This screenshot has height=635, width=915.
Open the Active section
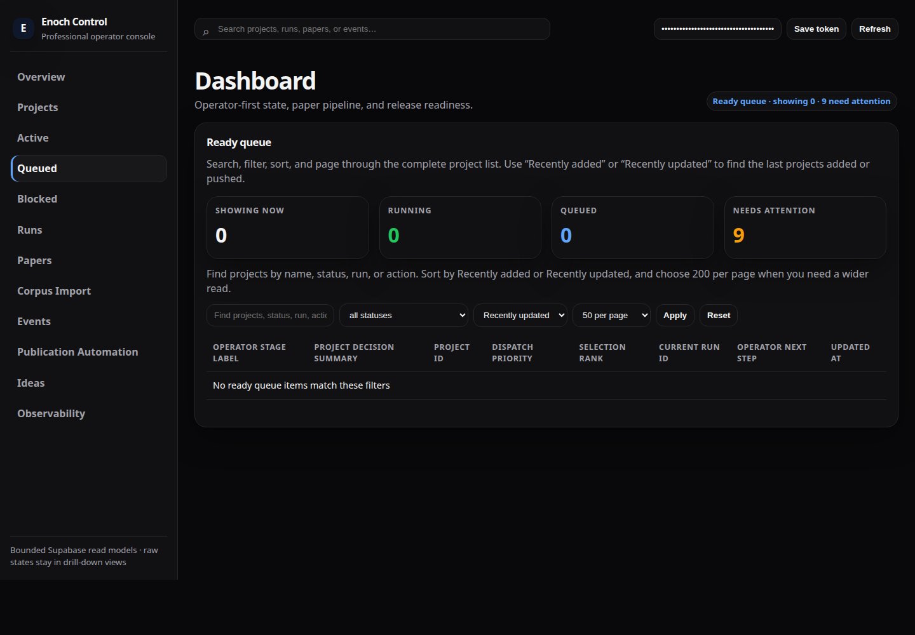click(89, 138)
